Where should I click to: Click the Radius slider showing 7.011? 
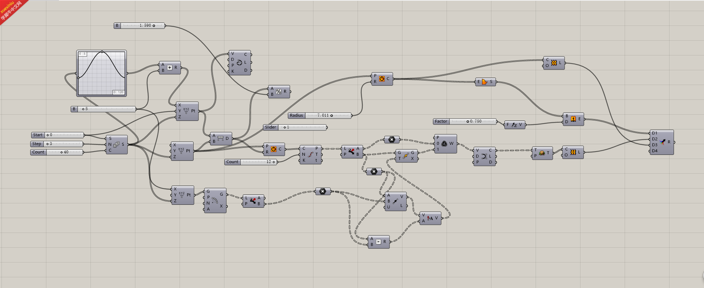[320, 115]
